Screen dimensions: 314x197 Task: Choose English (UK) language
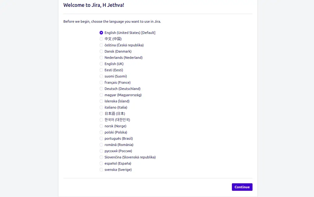click(x=101, y=64)
